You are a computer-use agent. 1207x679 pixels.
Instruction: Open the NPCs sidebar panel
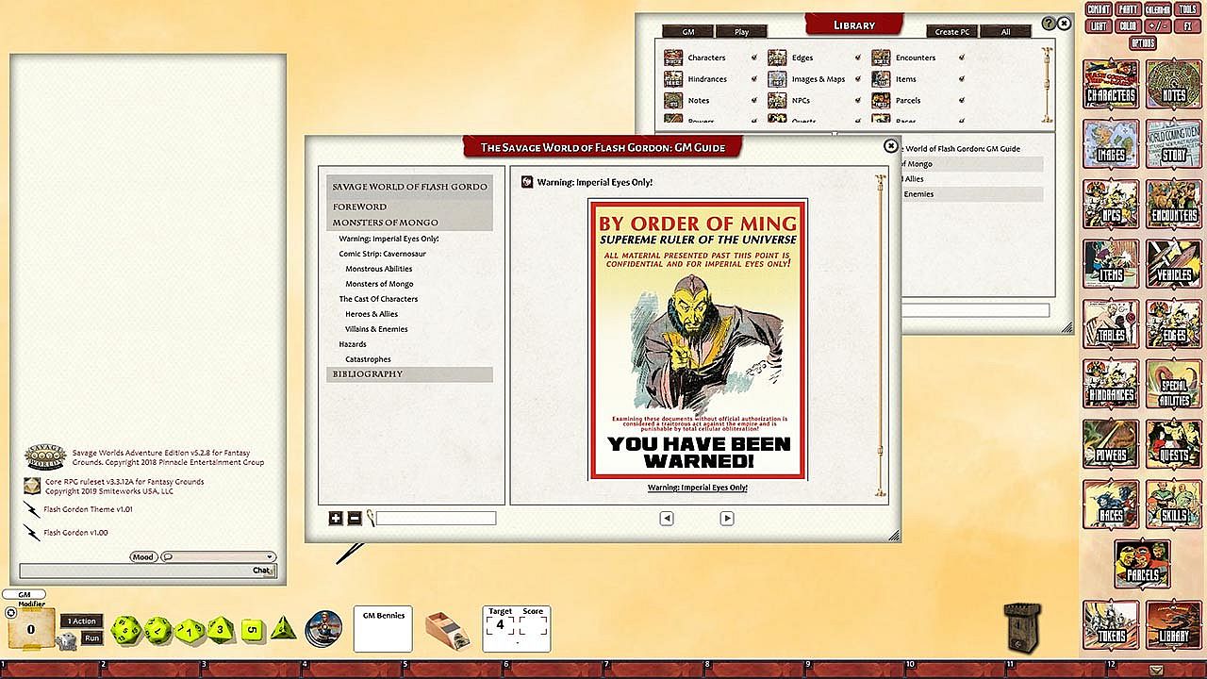(x=1111, y=206)
